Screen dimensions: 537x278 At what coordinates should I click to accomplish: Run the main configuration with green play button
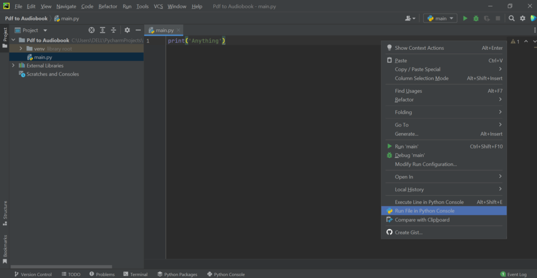[x=465, y=18]
